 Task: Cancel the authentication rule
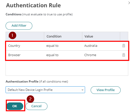[x=36, y=106]
